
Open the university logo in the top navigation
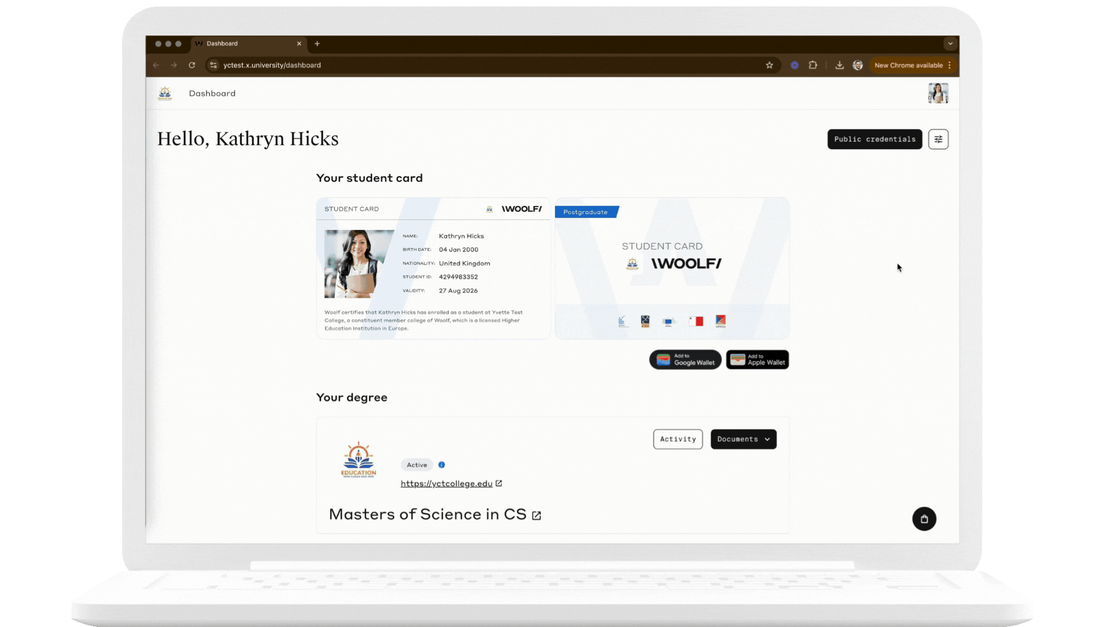click(165, 93)
